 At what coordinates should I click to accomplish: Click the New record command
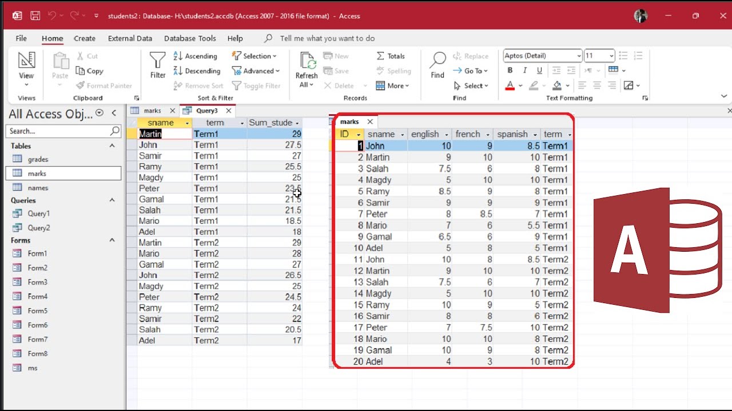(336, 56)
